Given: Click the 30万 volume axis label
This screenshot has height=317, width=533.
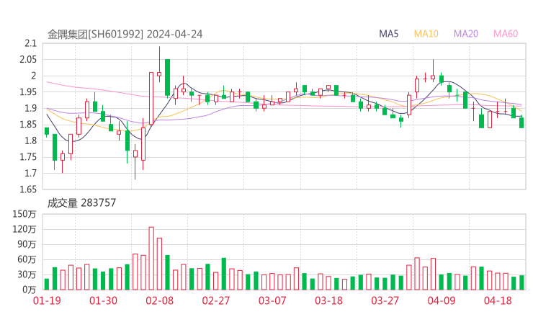Looking at the screenshot, I should point(27,274).
